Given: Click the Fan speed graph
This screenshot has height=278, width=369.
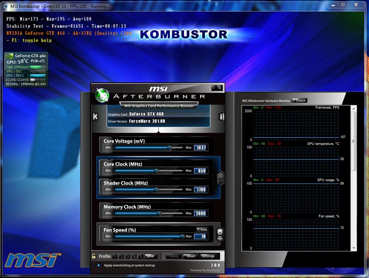Looking at the screenshot, I should 296,234.
